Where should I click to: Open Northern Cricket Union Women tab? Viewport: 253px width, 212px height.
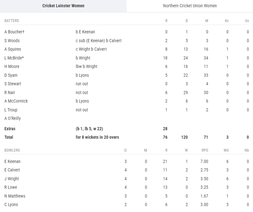coord(190,6)
